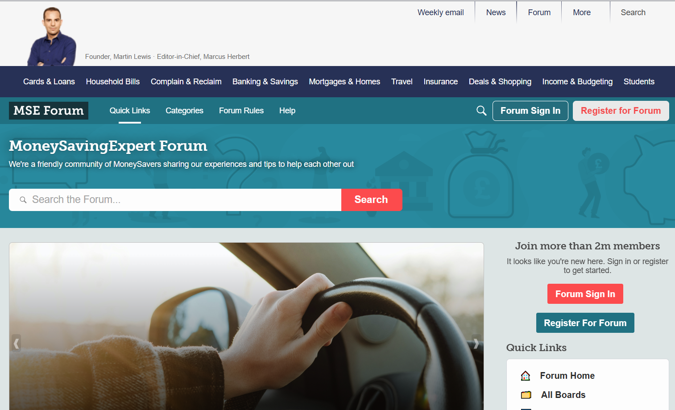
Task: Open Household Bills section
Action: 113,82
